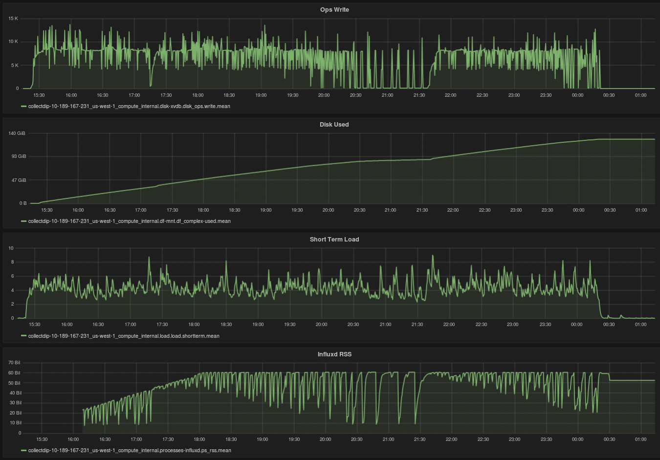Open color picker for Short Term Load legend
Screen dimensions: 660x460
[x=24, y=336]
